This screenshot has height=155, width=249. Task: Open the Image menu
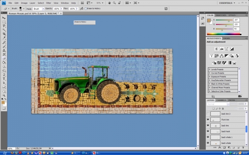pyautogui.click(x=24, y=3)
